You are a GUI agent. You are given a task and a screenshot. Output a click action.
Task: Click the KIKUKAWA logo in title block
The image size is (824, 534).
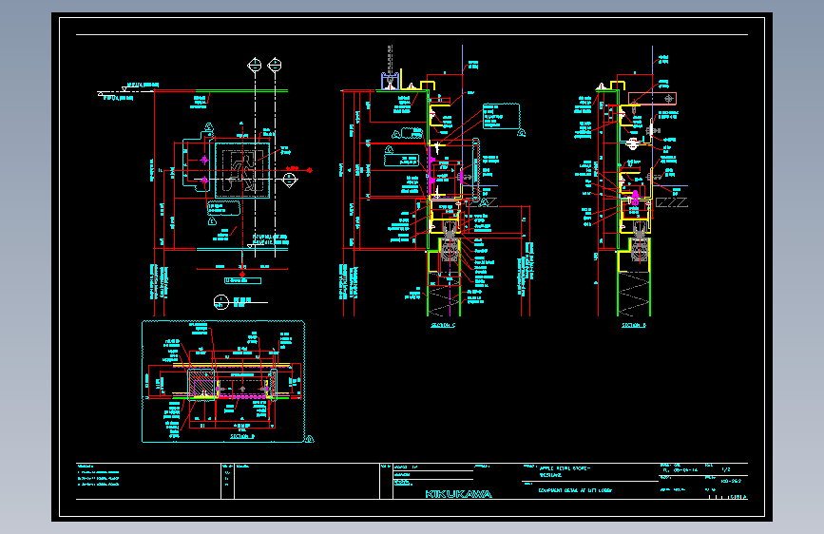pyautogui.click(x=458, y=494)
